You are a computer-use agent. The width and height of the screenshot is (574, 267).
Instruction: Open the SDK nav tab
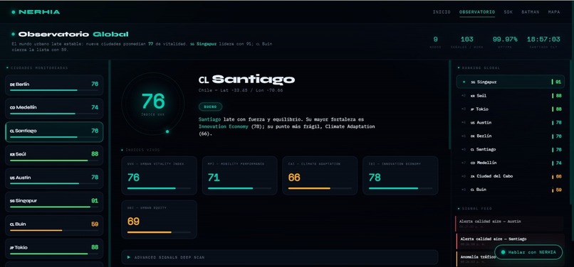508,12
